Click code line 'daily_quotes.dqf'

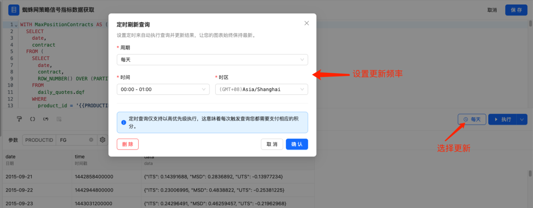point(61,92)
